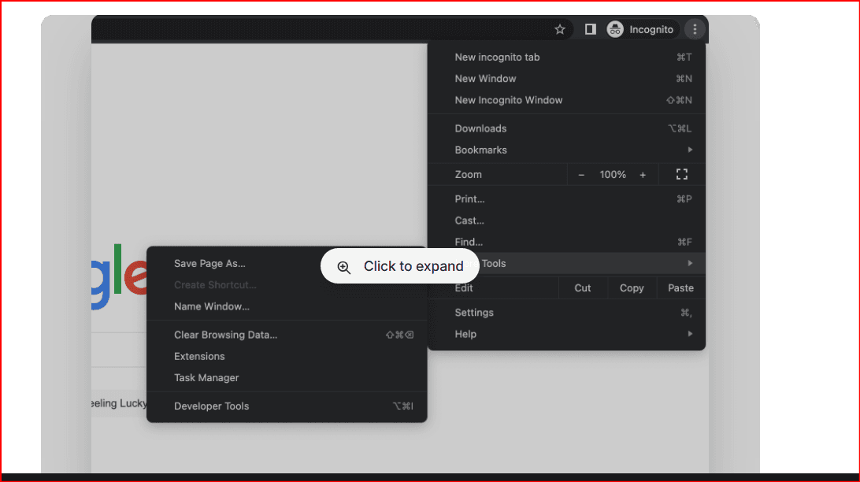Expand the Bookmarks submenu arrow
Image resolution: width=860 pixels, height=482 pixels.
[x=690, y=150]
